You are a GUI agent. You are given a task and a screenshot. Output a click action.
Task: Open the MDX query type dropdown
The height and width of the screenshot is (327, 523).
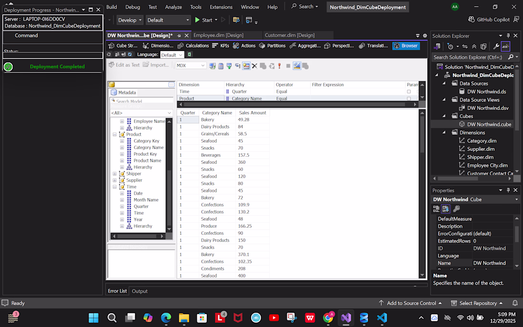(x=191, y=66)
